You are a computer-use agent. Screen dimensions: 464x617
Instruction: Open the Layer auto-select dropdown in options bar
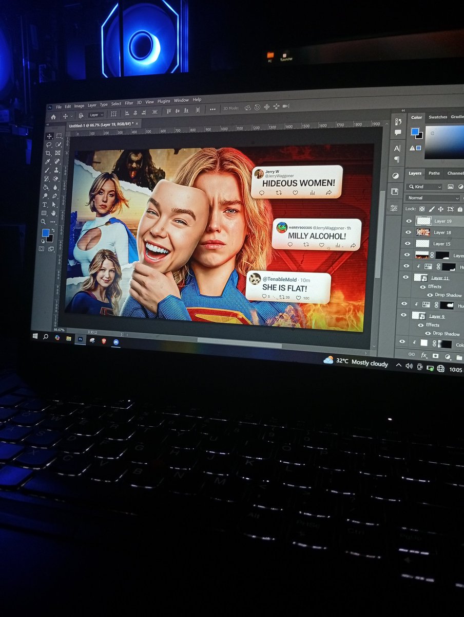96,115
